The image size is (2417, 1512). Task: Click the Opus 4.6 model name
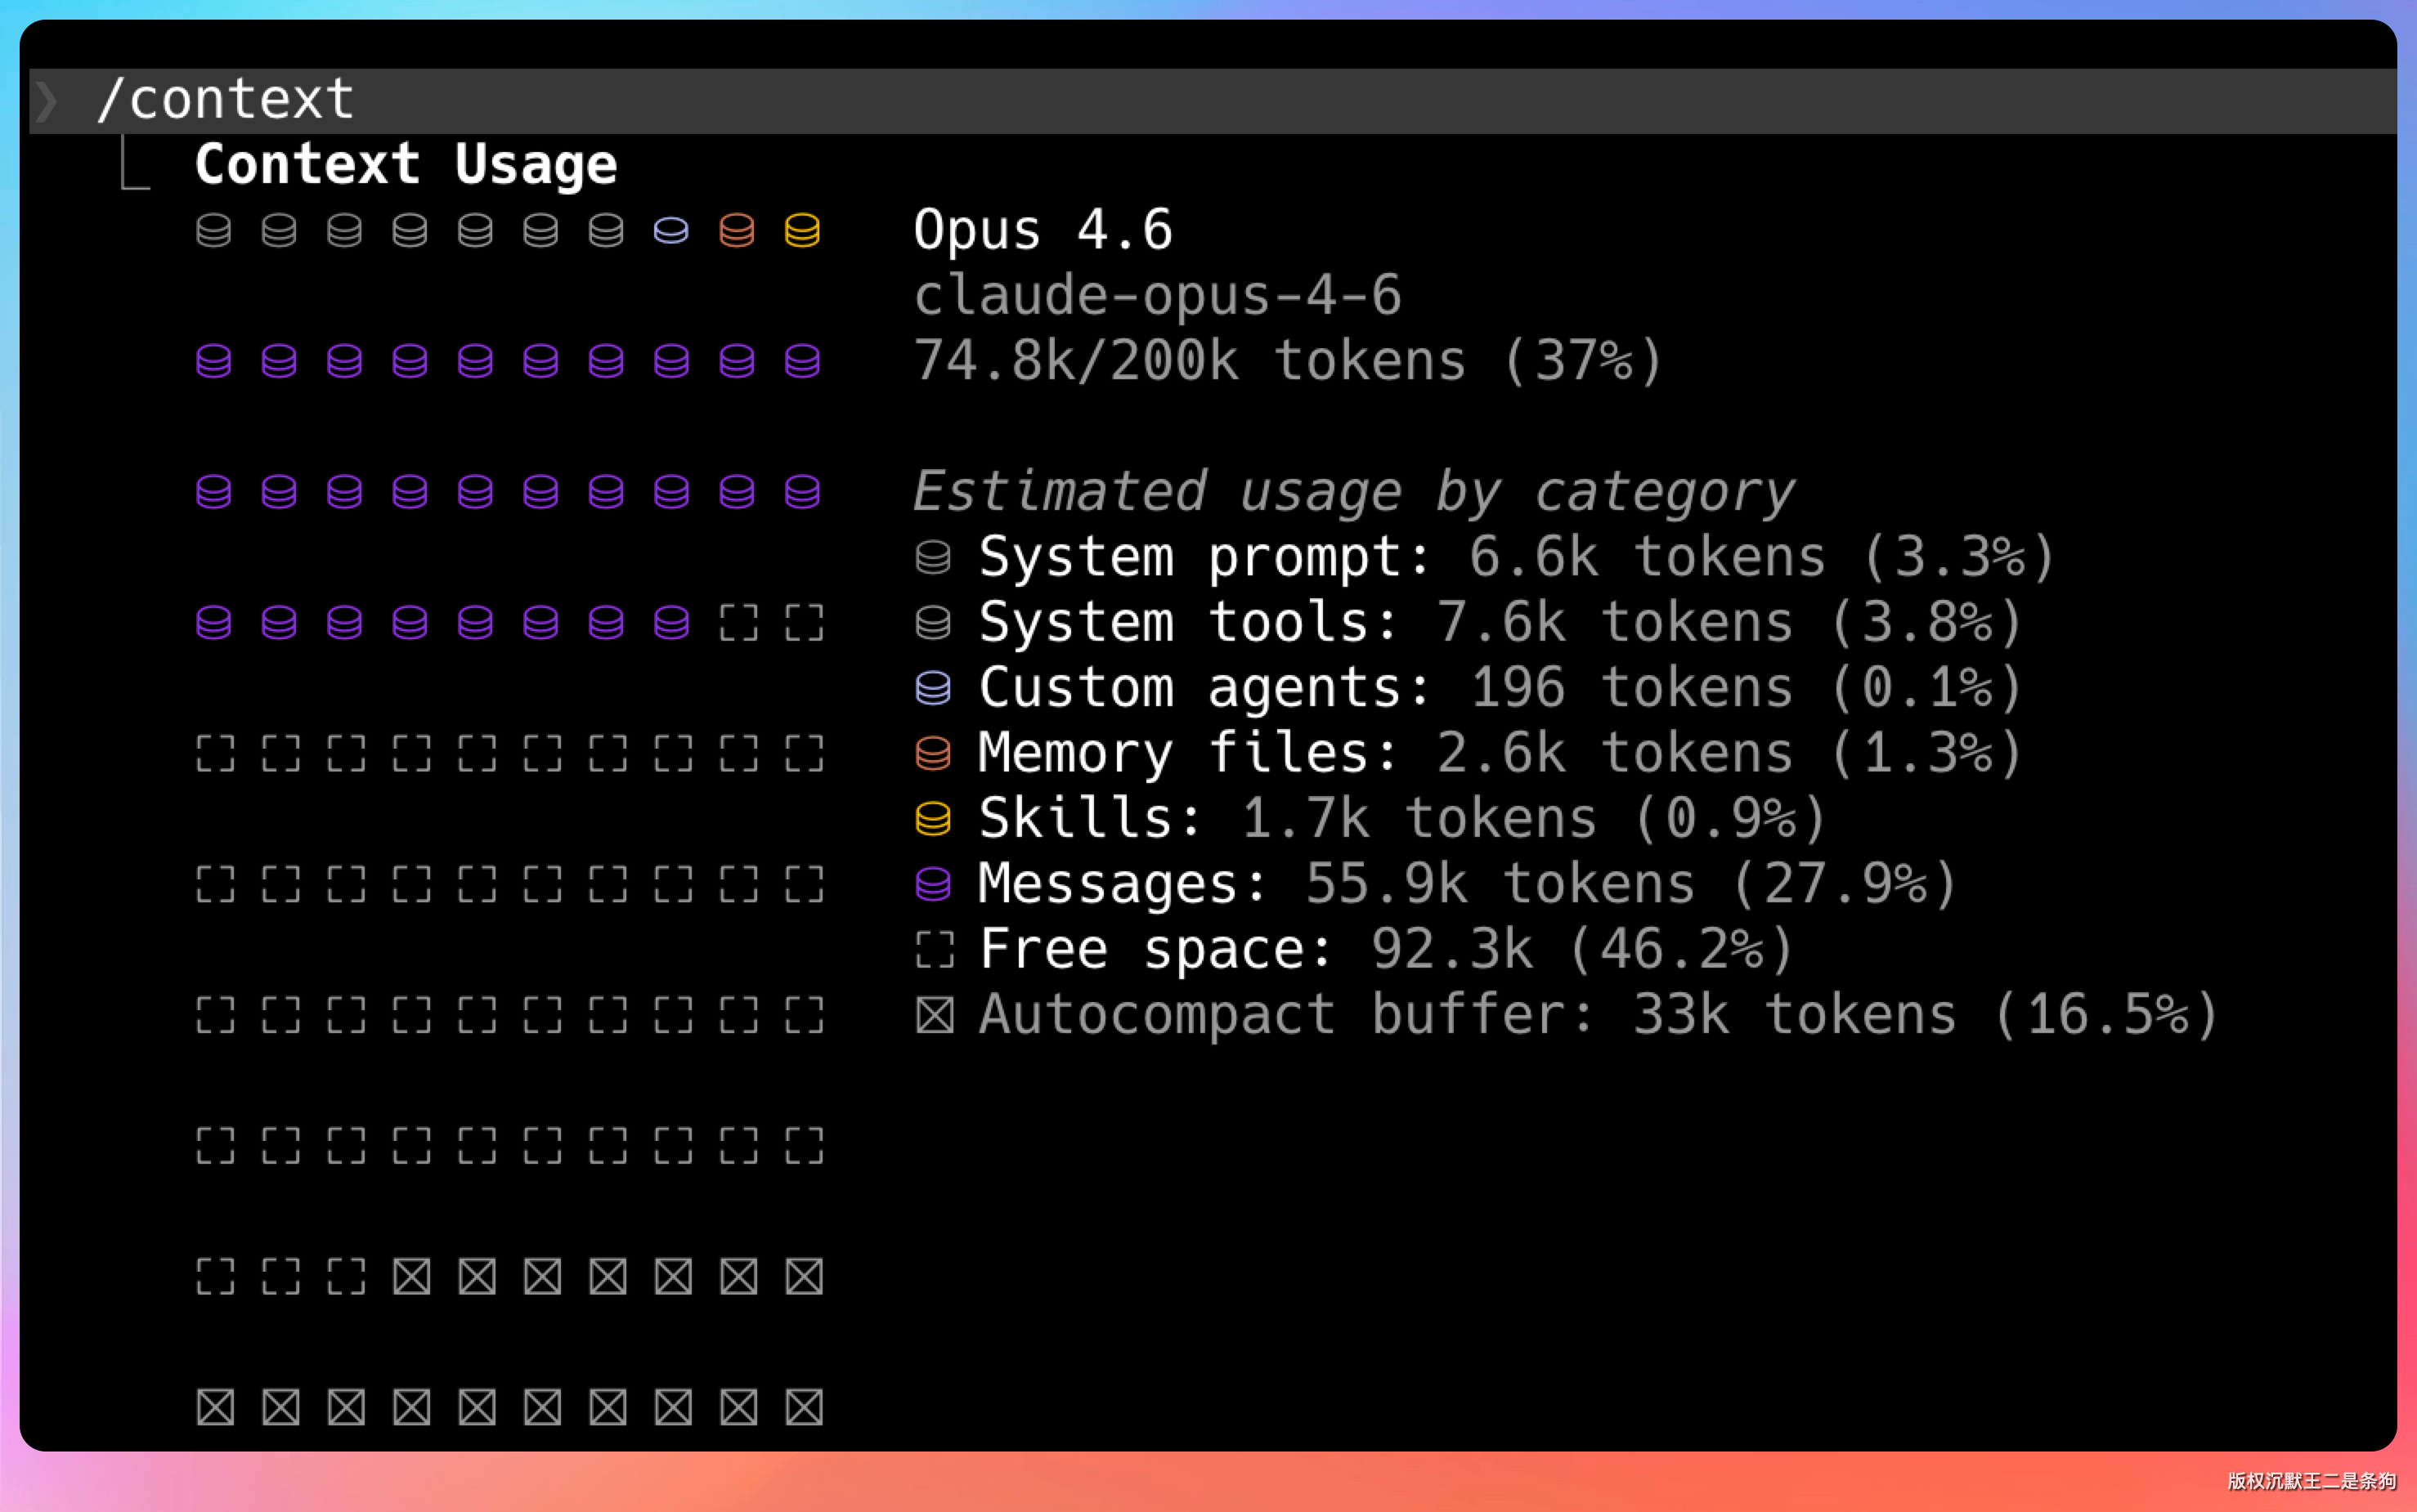(x=1043, y=230)
